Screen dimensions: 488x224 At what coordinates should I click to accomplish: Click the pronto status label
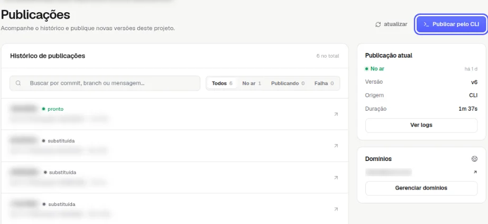pyautogui.click(x=52, y=109)
